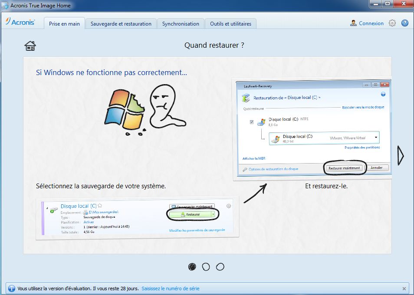The width and height of the screenshot is (414, 295).
Task: Open the Prise en main tab
Action: click(64, 23)
